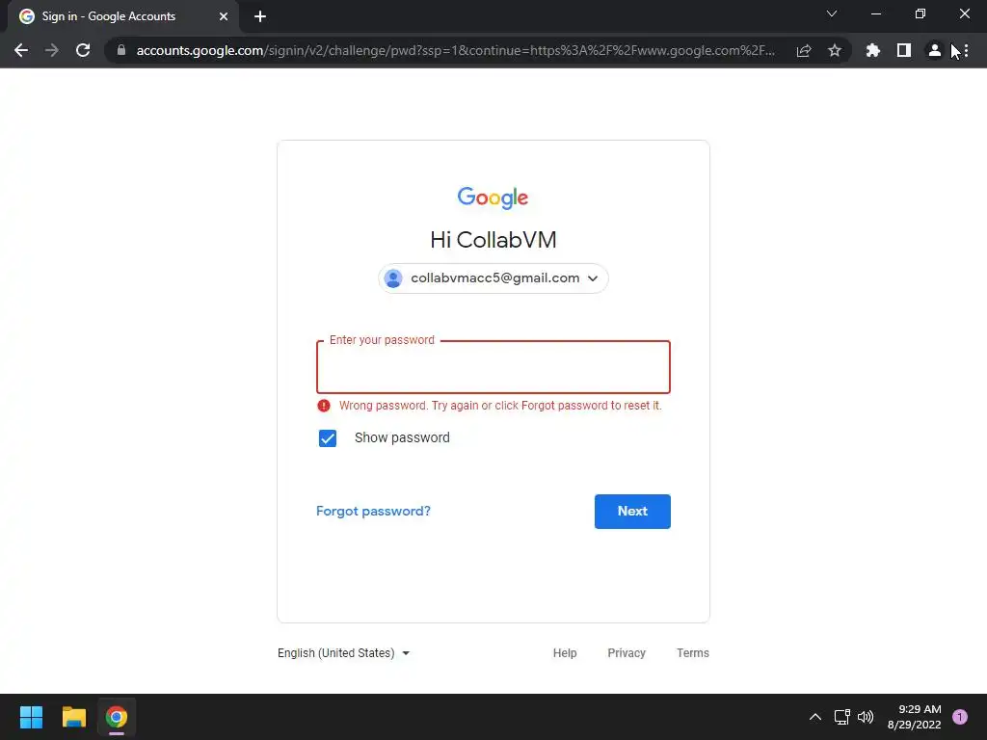Click the Google logo

click(x=493, y=198)
